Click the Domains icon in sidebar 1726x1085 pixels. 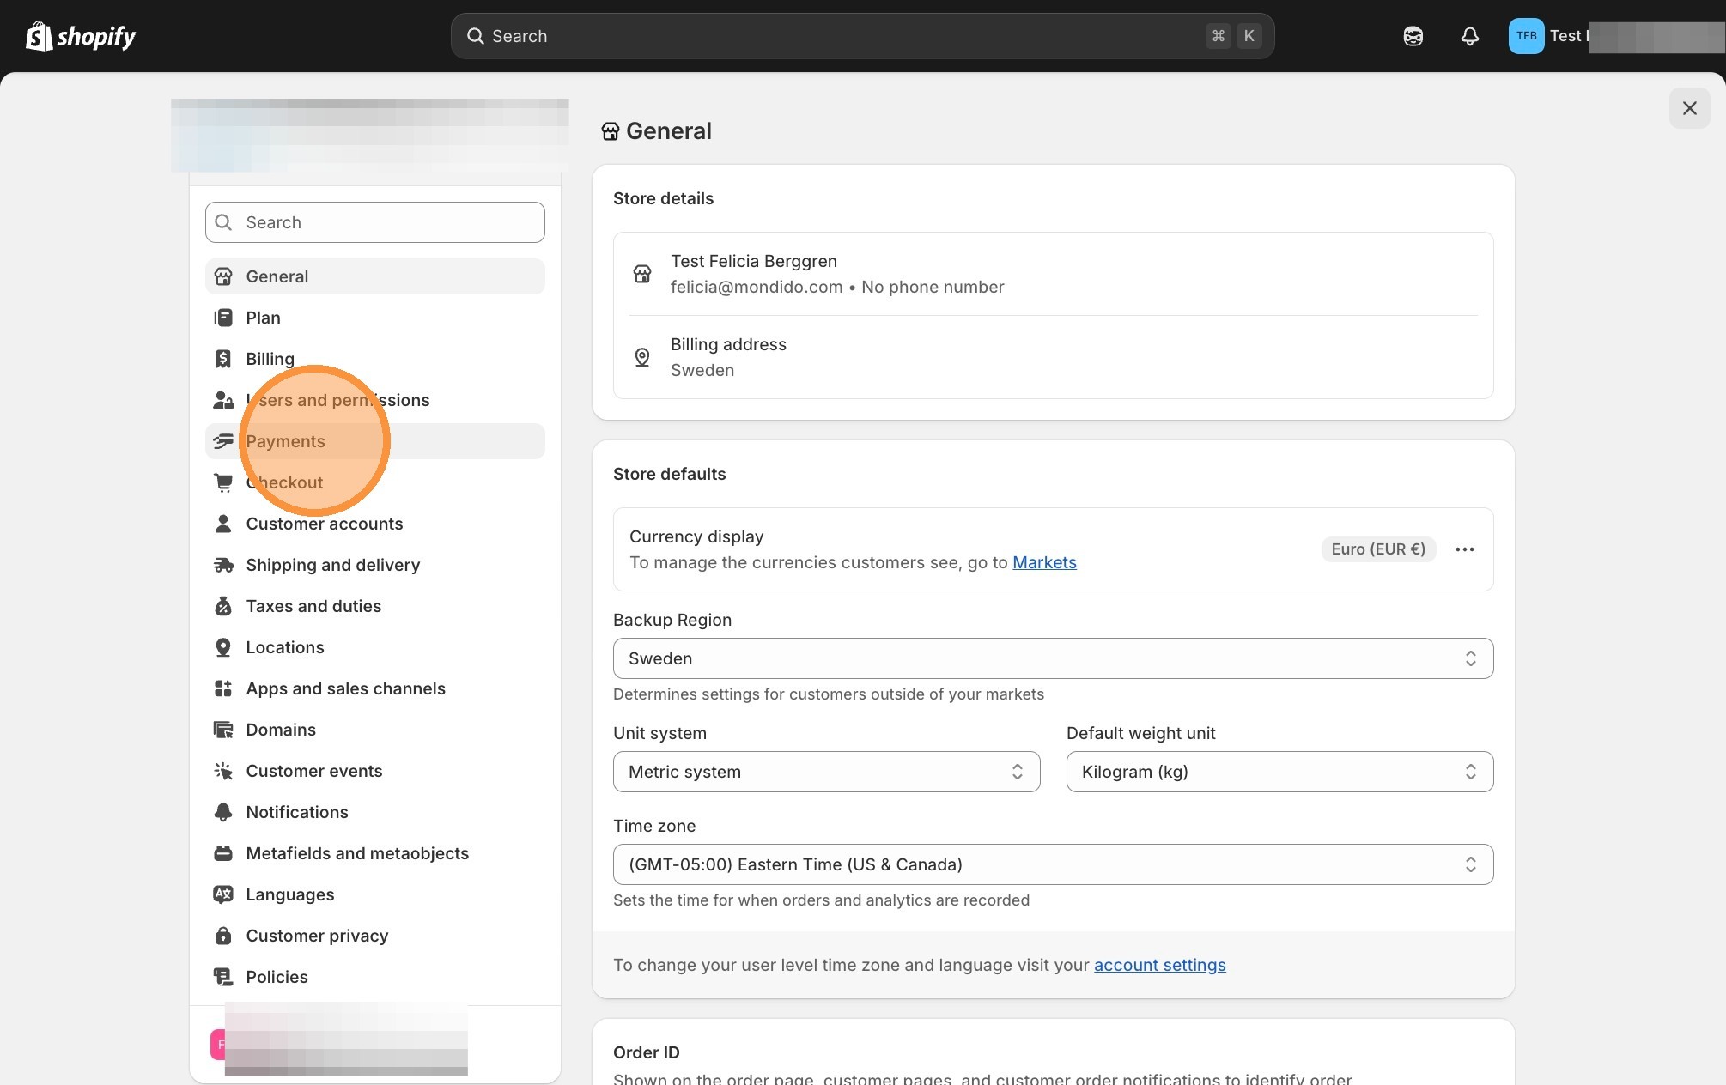pyautogui.click(x=223, y=730)
